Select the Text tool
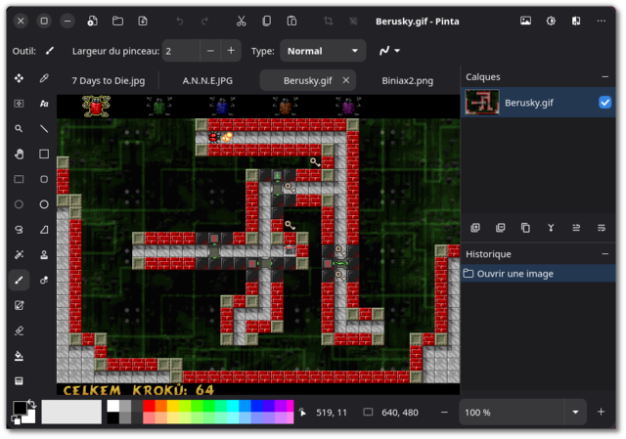 44,104
